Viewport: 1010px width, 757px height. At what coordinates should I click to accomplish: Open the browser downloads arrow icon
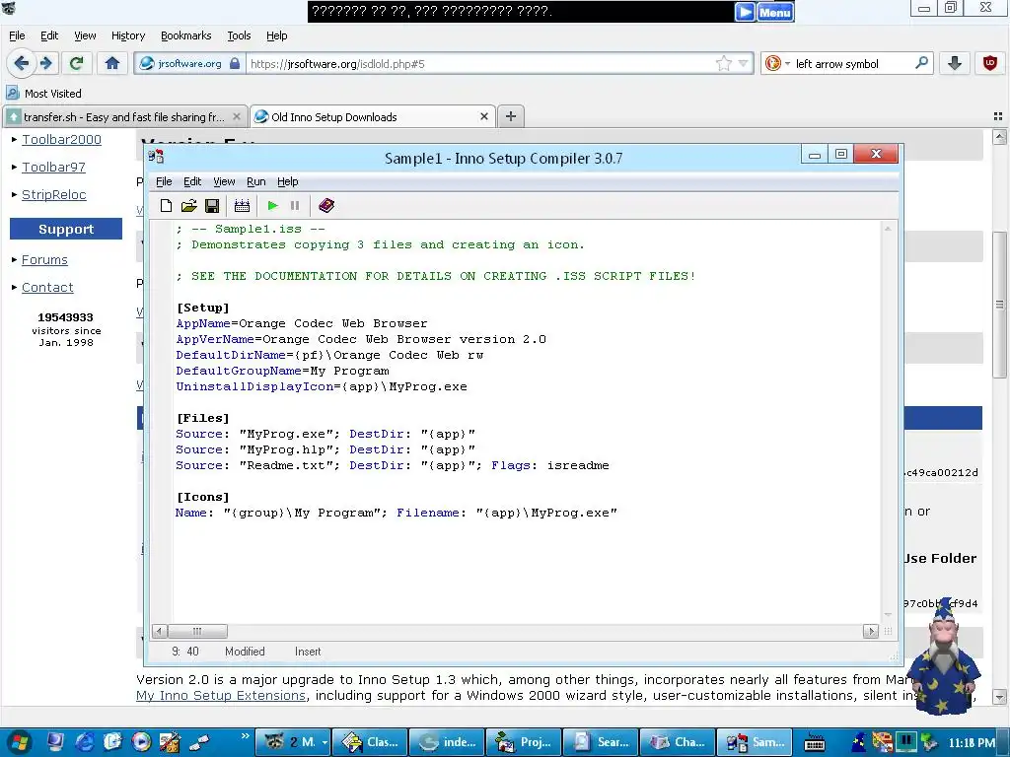tap(955, 63)
